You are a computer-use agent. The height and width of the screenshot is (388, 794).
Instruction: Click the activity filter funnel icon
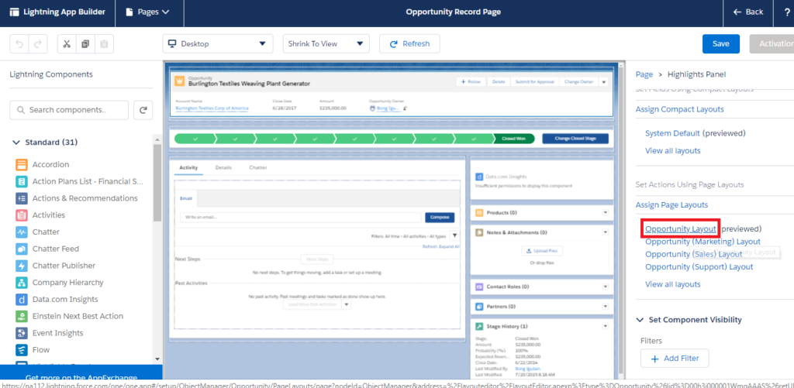(454, 235)
